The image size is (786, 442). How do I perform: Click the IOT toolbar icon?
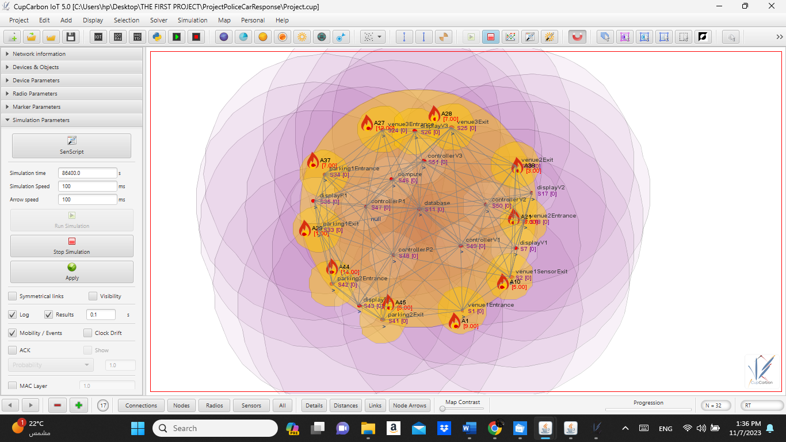coord(98,36)
